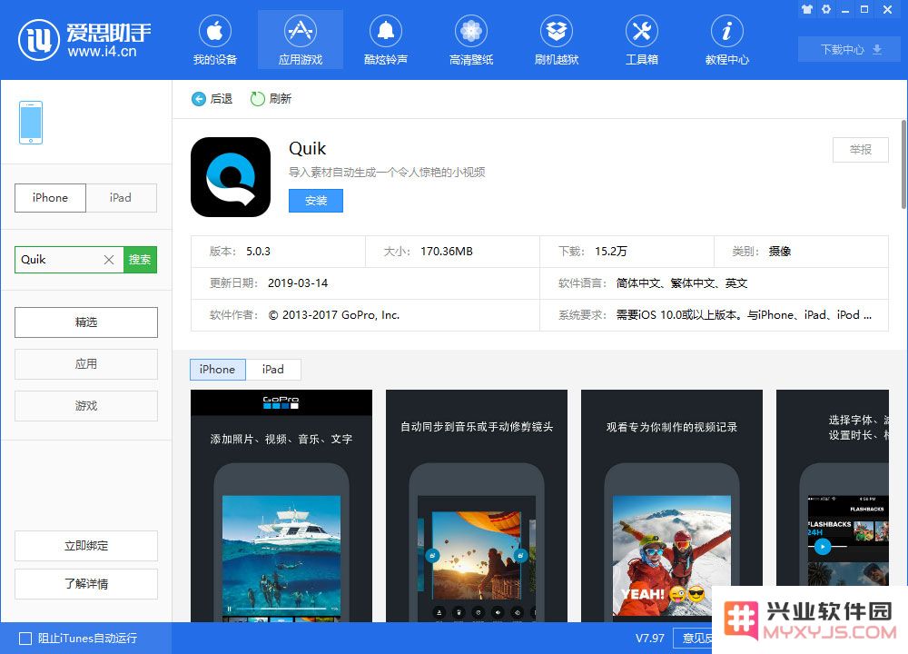Switch to iPad screenshots tab
Screen dimensions: 908x654
pos(273,370)
